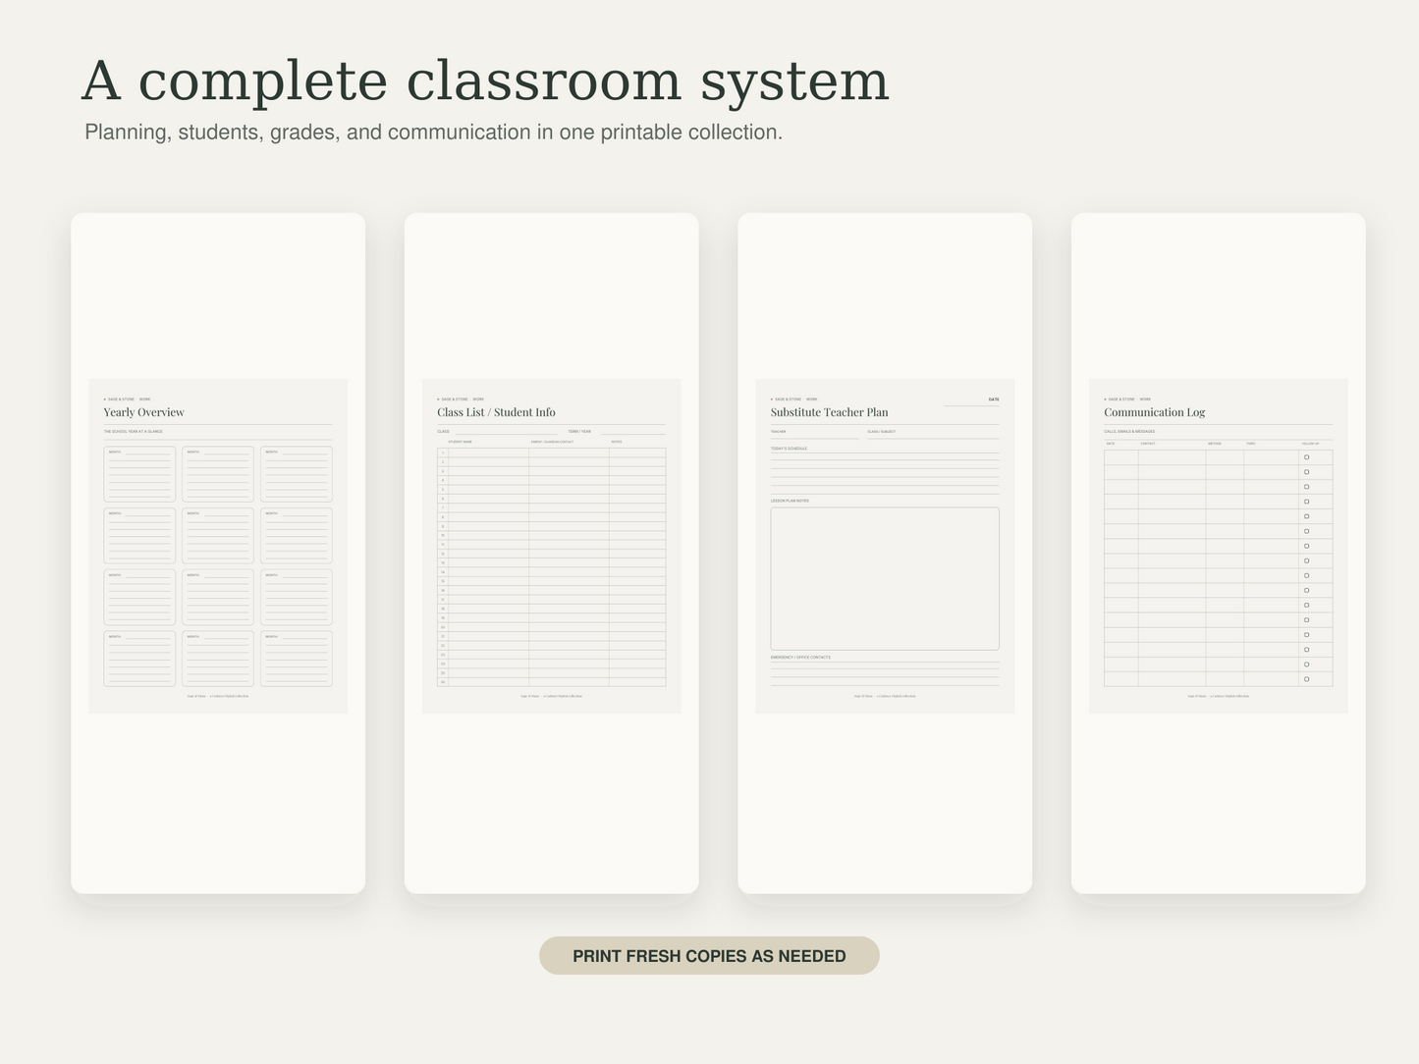The height and width of the screenshot is (1064, 1419).
Task: Click the 'Today's Schedule' section label
Action: [789, 449]
